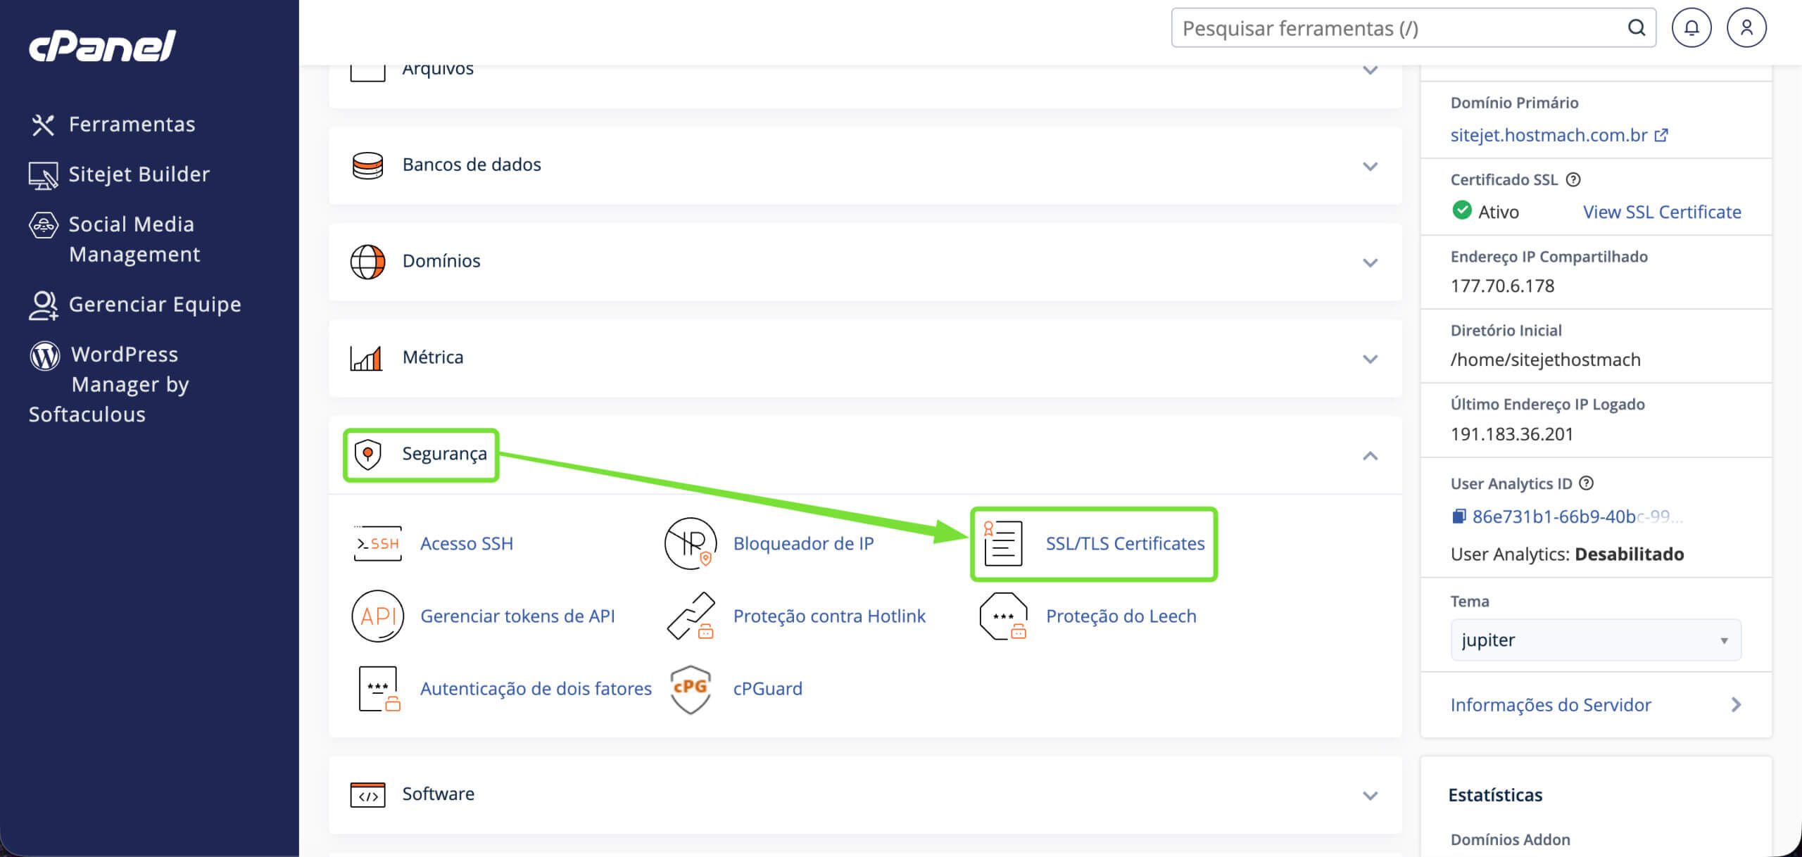Click the Domínios globe icon
This screenshot has width=1802, height=857.
(367, 262)
